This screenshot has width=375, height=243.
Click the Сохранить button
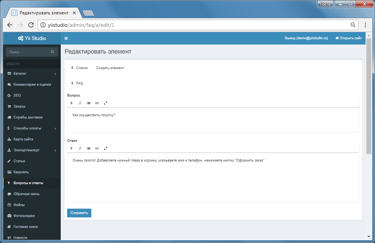tap(79, 213)
